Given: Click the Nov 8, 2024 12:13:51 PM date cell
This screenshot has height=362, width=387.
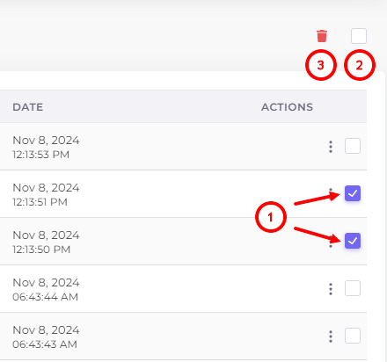Looking at the screenshot, I should pyautogui.click(x=46, y=194).
